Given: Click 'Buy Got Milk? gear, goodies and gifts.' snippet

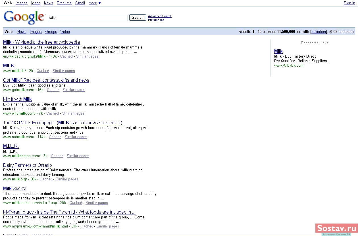Looking at the screenshot, I should (35, 85).
